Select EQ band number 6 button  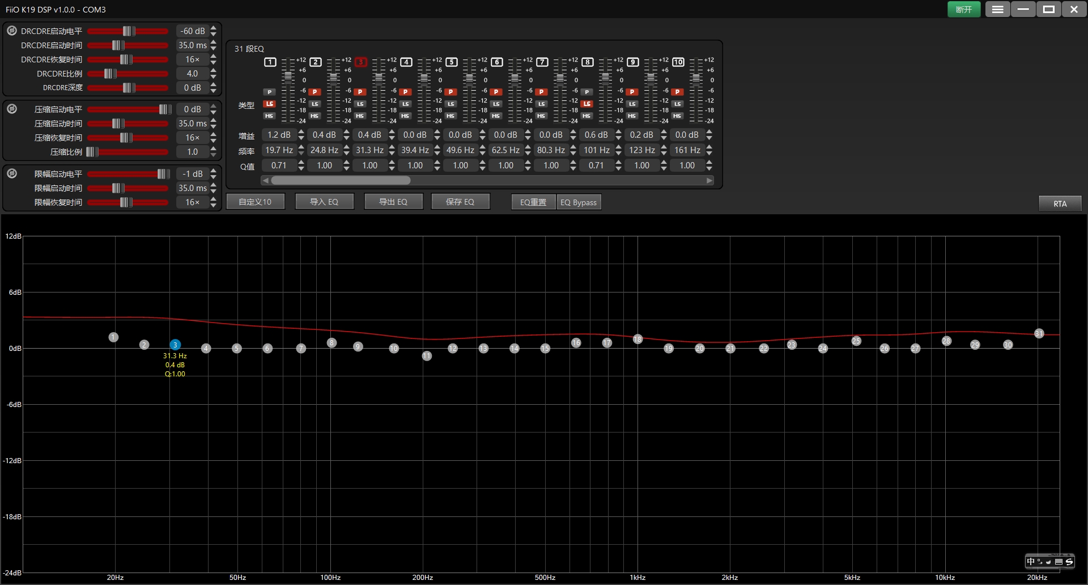(497, 62)
